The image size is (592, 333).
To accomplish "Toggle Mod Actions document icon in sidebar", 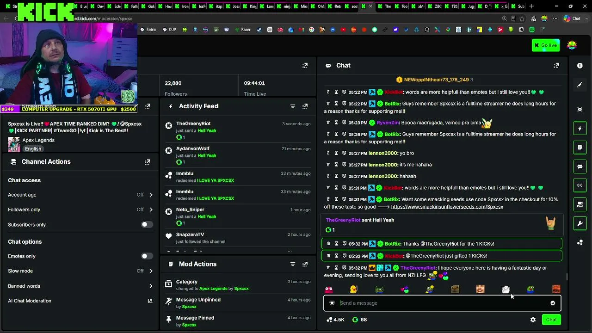I will tap(580, 148).
